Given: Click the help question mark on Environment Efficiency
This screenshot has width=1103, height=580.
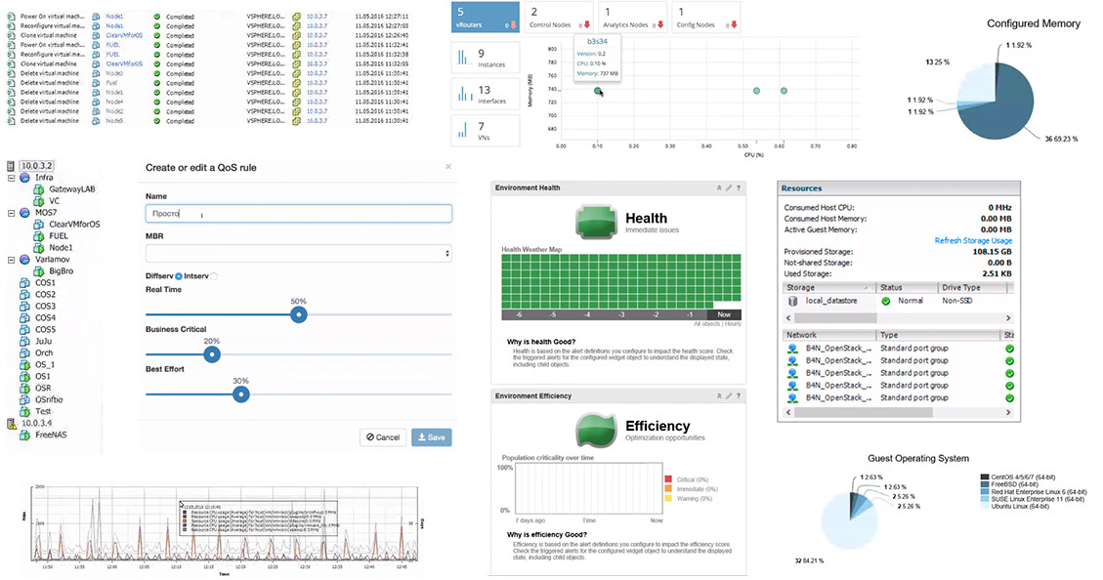Looking at the screenshot, I should click(739, 395).
